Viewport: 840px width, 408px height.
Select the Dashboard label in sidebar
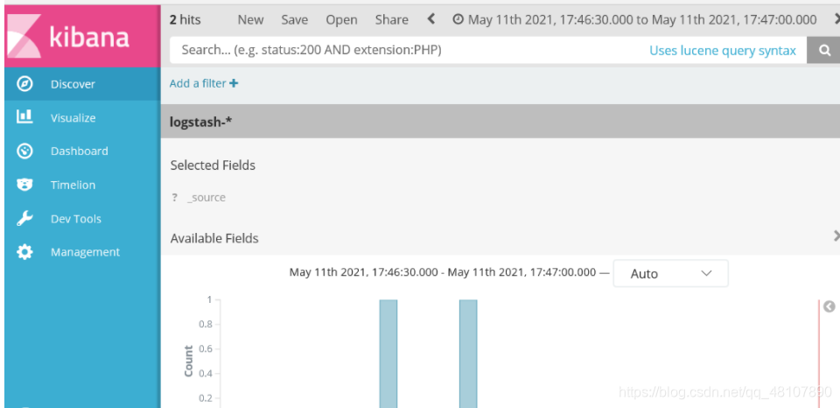pyautogui.click(x=80, y=151)
